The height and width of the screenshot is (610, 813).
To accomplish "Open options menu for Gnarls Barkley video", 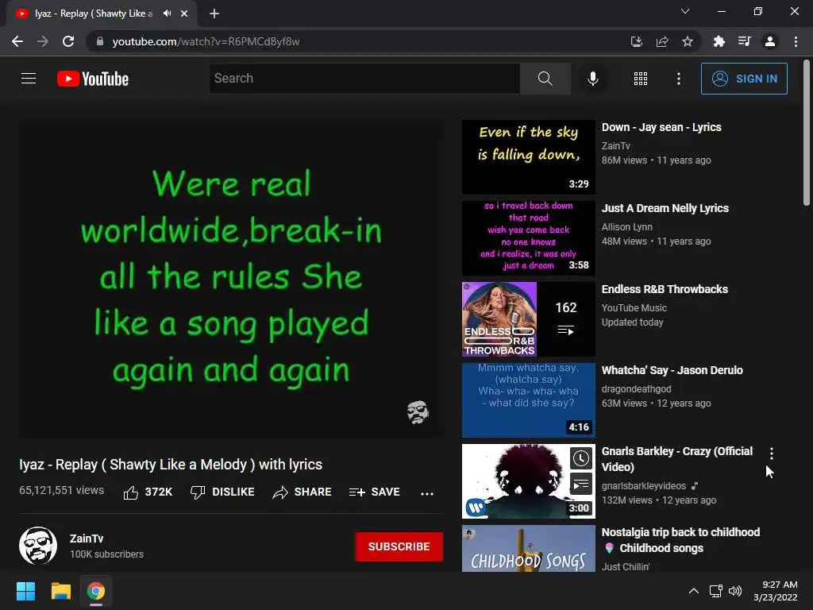I will pyautogui.click(x=772, y=454).
